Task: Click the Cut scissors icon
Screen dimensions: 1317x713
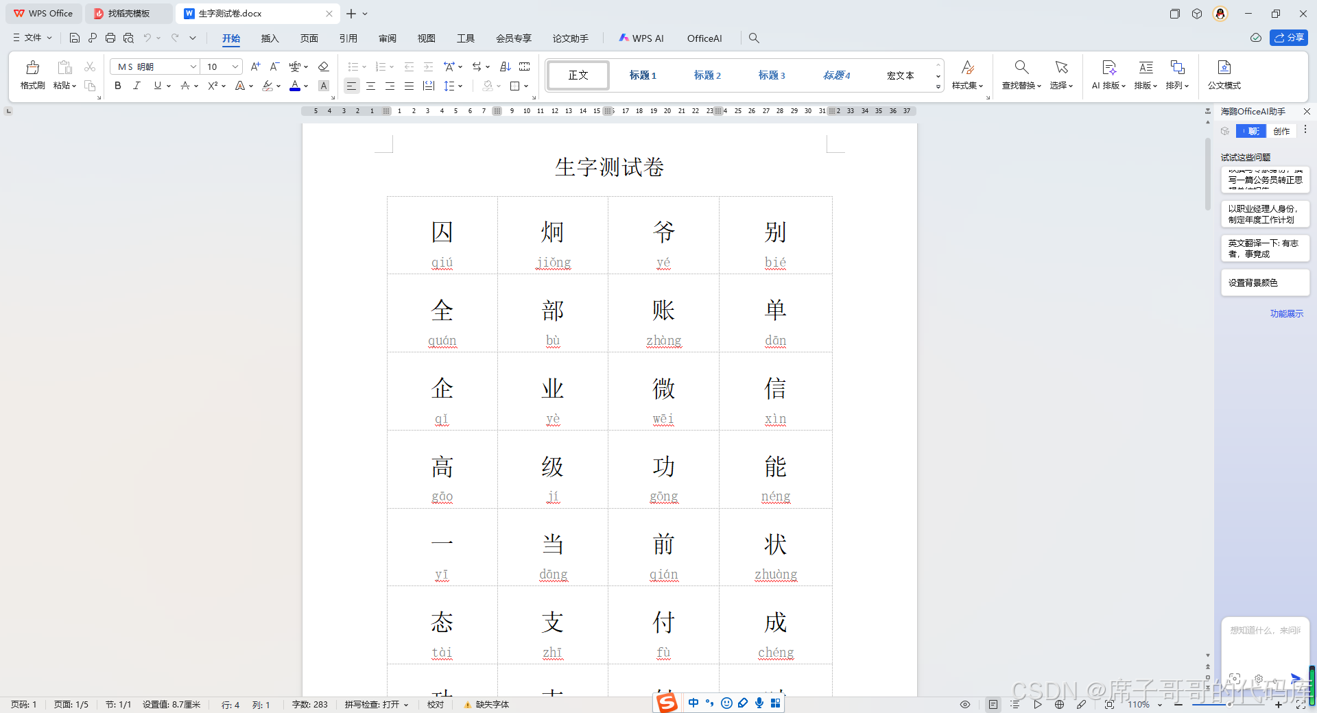Action: (x=90, y=67)
